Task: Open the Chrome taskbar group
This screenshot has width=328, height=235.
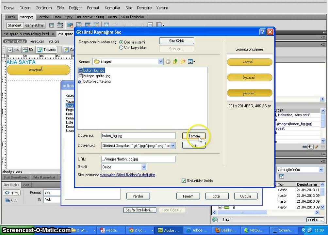Action: (140, 230)
